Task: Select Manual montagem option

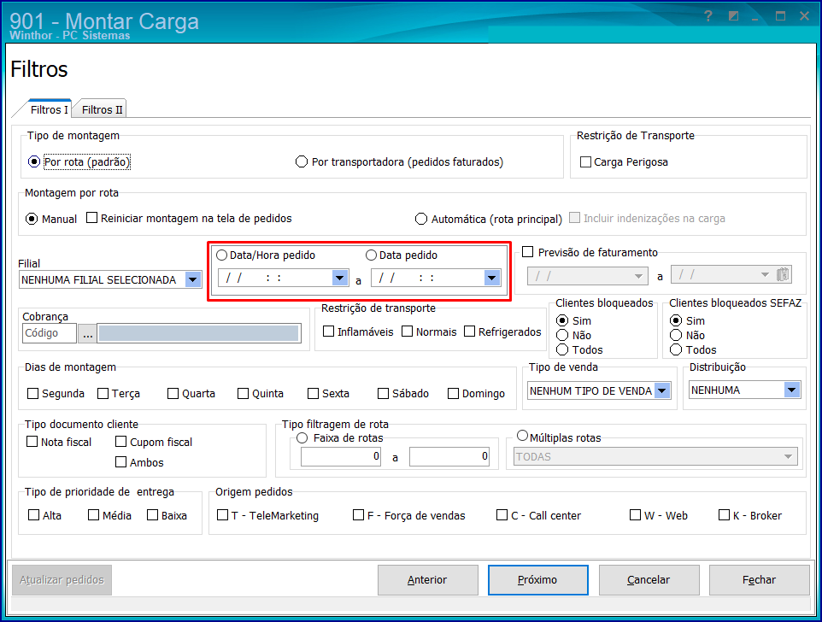Action: pos(32,219)
